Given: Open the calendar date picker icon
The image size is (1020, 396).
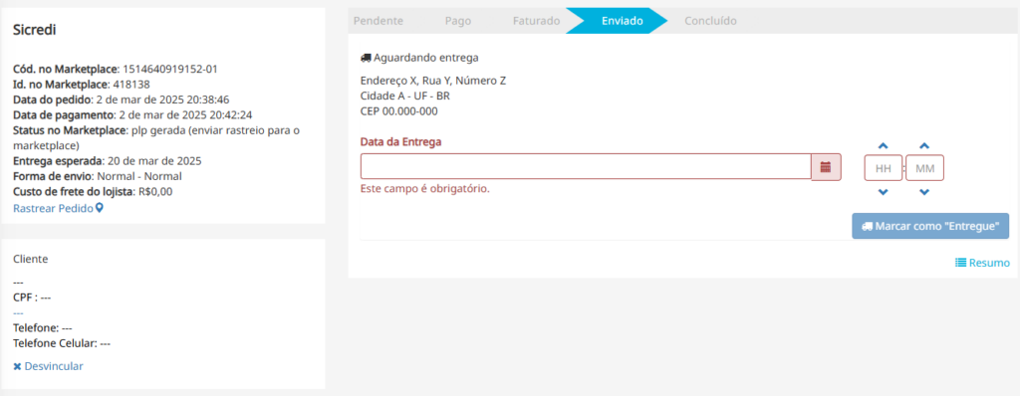Looking at the screenshot, I should tap(826, 167).
